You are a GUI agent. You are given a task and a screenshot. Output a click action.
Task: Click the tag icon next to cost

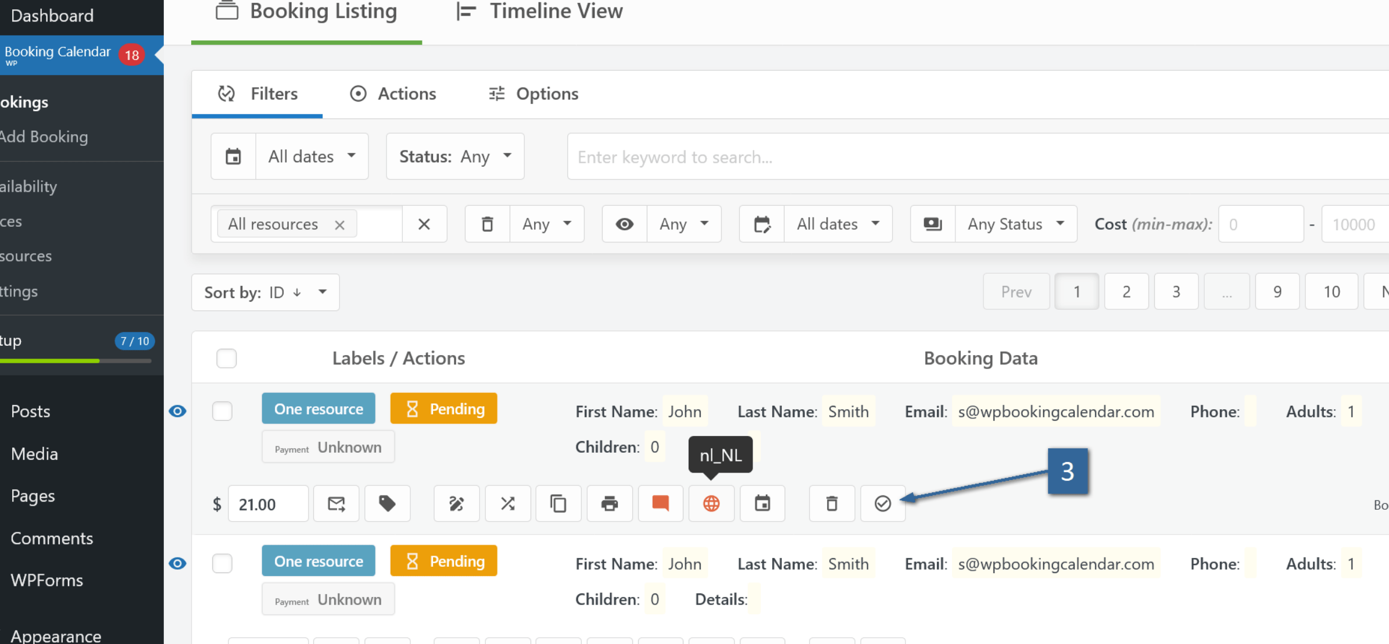[x=387, y=503]
